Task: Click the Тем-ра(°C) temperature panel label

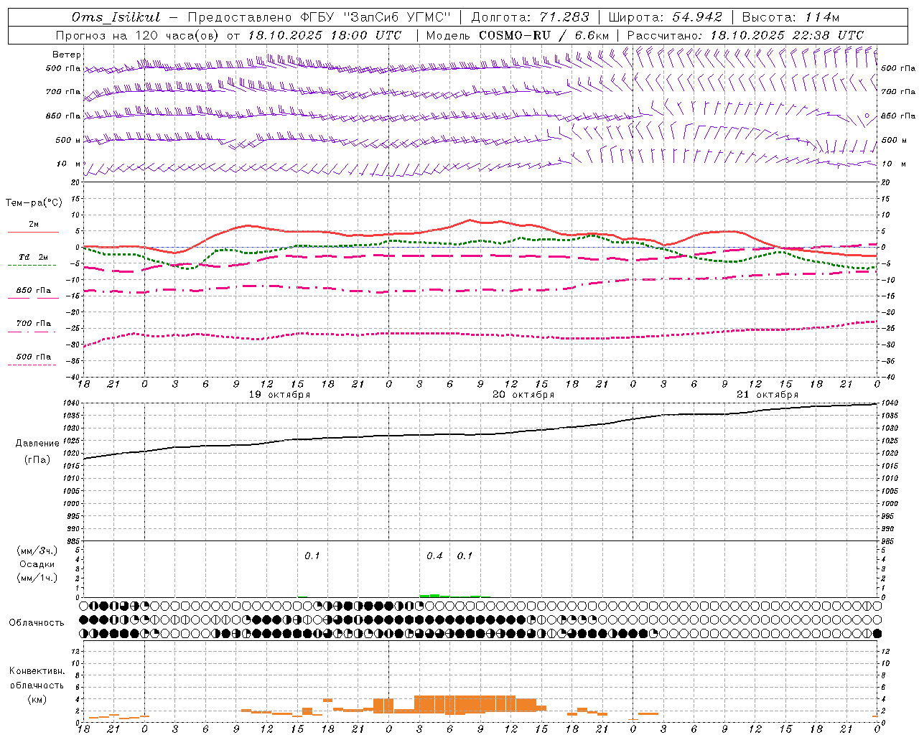Action: pos(34,203)
